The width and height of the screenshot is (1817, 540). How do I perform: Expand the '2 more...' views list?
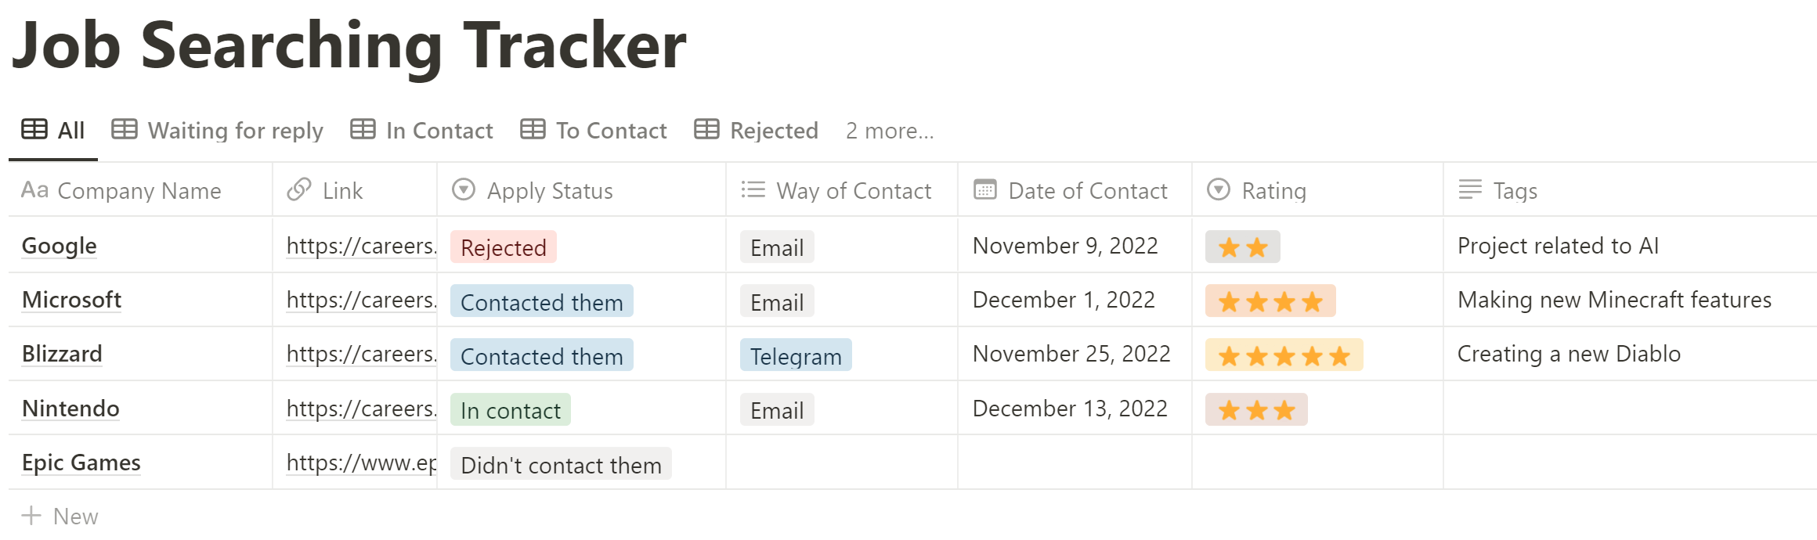tap(890, 130)
